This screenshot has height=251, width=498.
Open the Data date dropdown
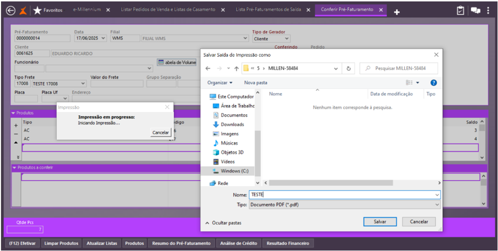[103, 38]
